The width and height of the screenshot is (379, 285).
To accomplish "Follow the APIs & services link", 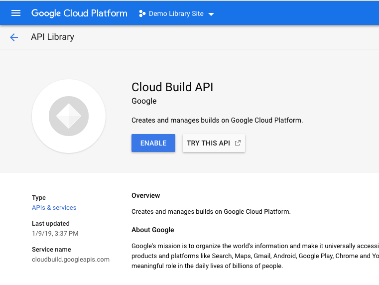I will (x=54, y=207).
